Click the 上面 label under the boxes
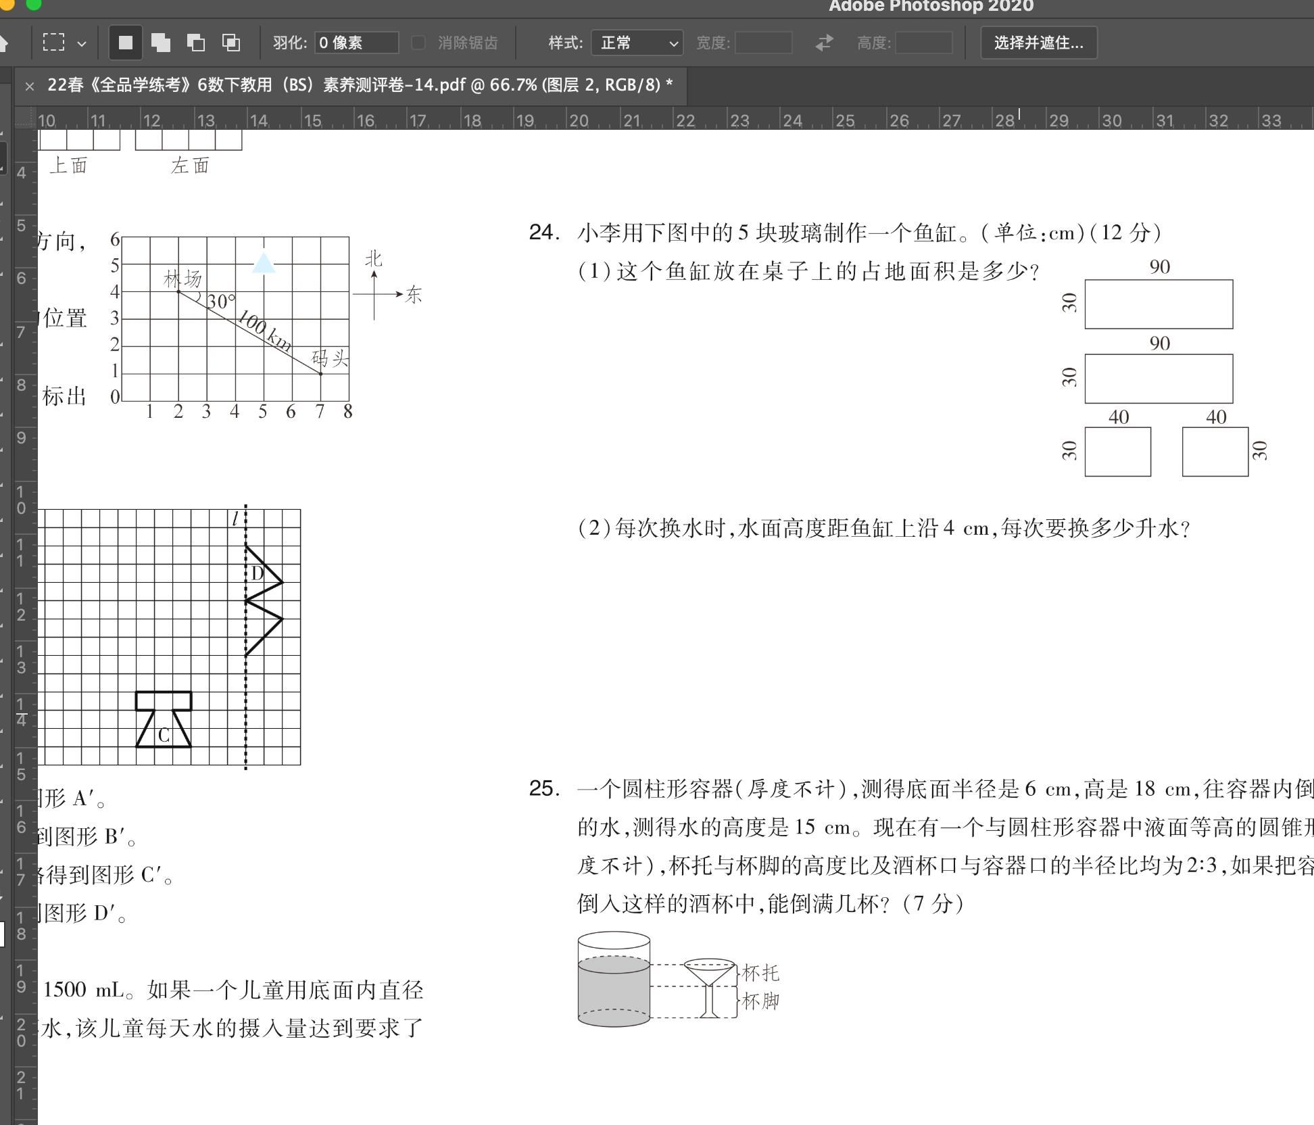 (68, 165)
